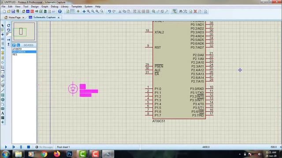Click the pan/center plus icon

tap(84, 11)
